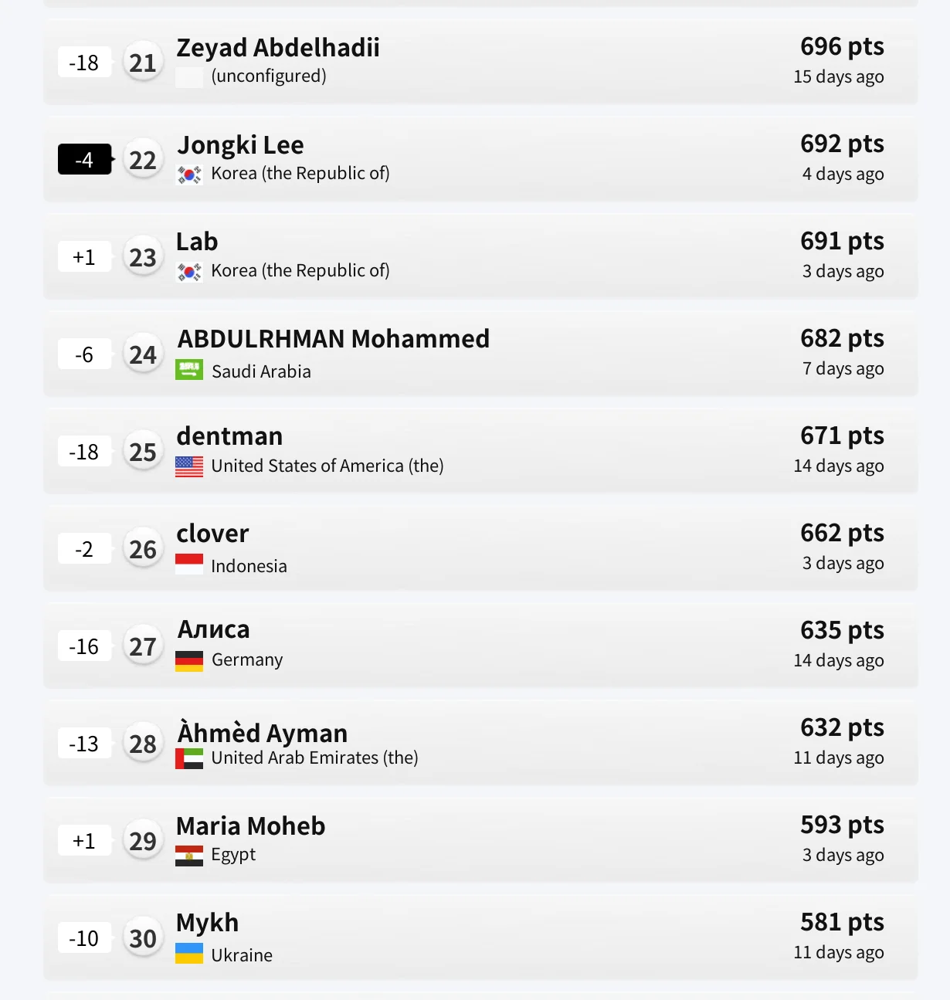950x1000 pixels.
Task: Click the South Korea flag beside Jongki Lee
Action: 189,175
